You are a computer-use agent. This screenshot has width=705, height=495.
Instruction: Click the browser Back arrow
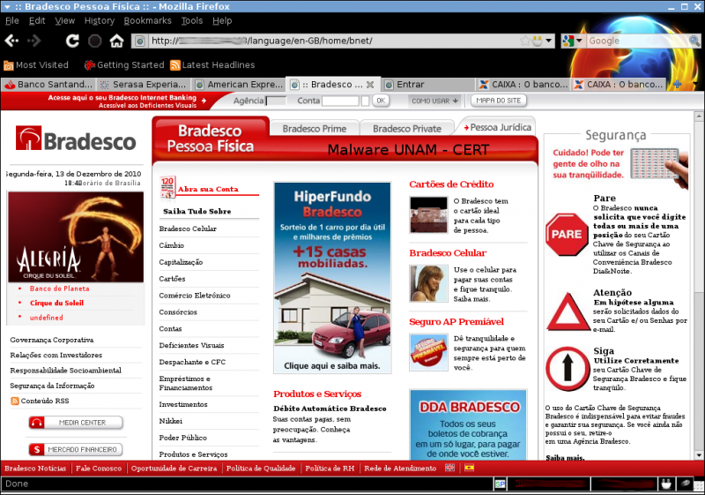11,41
